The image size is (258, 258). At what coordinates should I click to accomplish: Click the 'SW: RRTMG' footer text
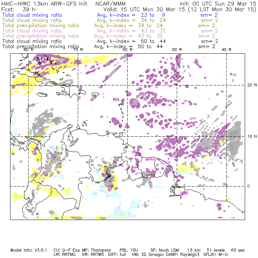(x=93, y=255)
